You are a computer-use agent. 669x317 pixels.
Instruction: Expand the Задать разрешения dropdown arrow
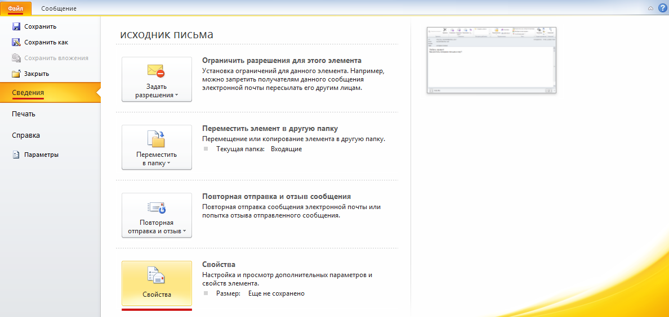point(176,96)
